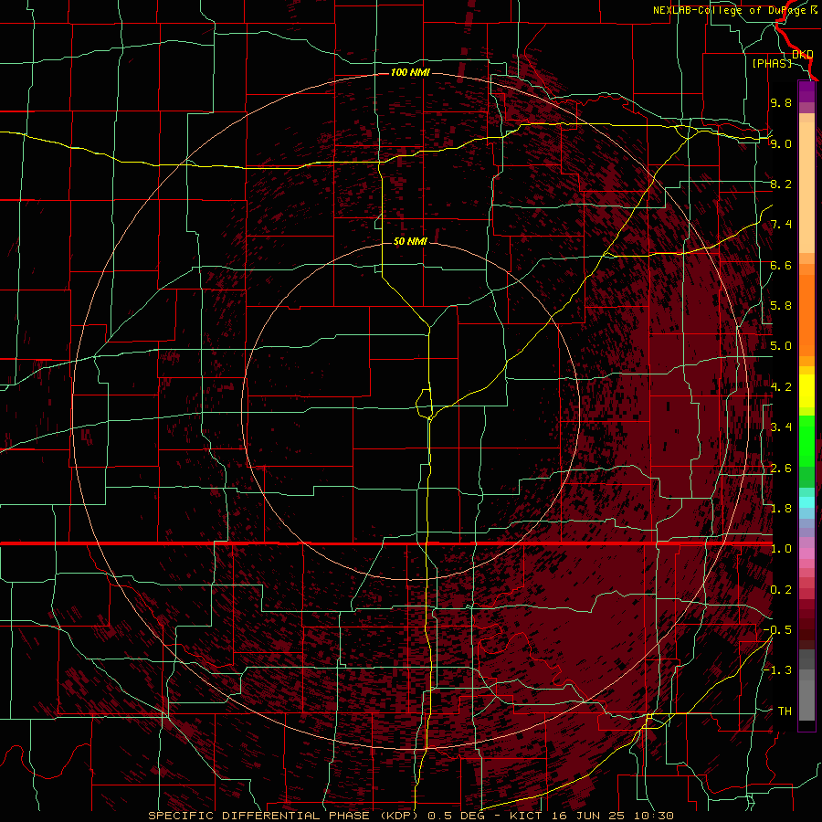Select the 9.0 value on the color scale
The image size is (822, 822).
(781, 143)
